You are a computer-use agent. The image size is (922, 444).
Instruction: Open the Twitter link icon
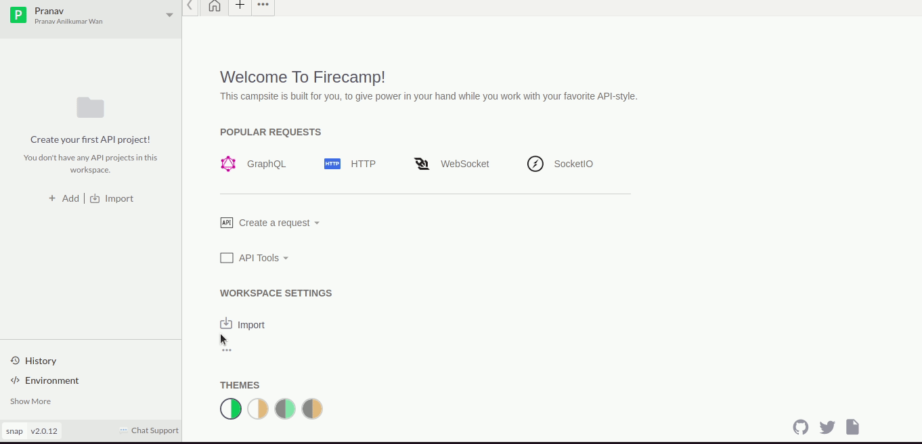point(827,427)
